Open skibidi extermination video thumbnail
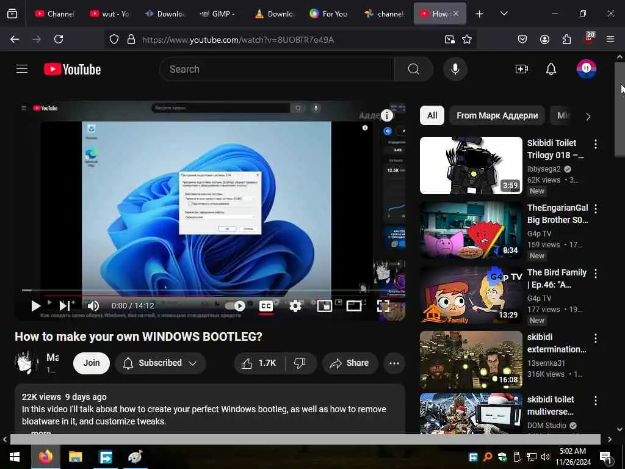The height and width of the screenshot is (469, 625). tap(471, 360)
